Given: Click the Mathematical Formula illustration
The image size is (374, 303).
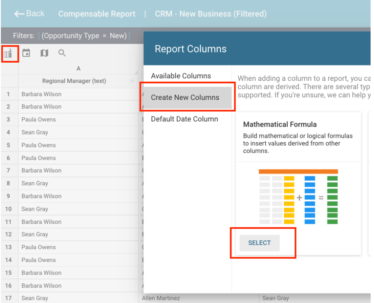Looking at the screenshot, I should (298, 197).
